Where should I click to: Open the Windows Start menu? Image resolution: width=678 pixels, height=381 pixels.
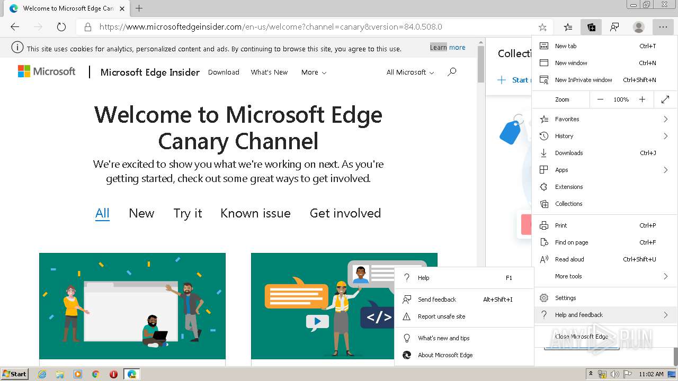coord(15,374)
